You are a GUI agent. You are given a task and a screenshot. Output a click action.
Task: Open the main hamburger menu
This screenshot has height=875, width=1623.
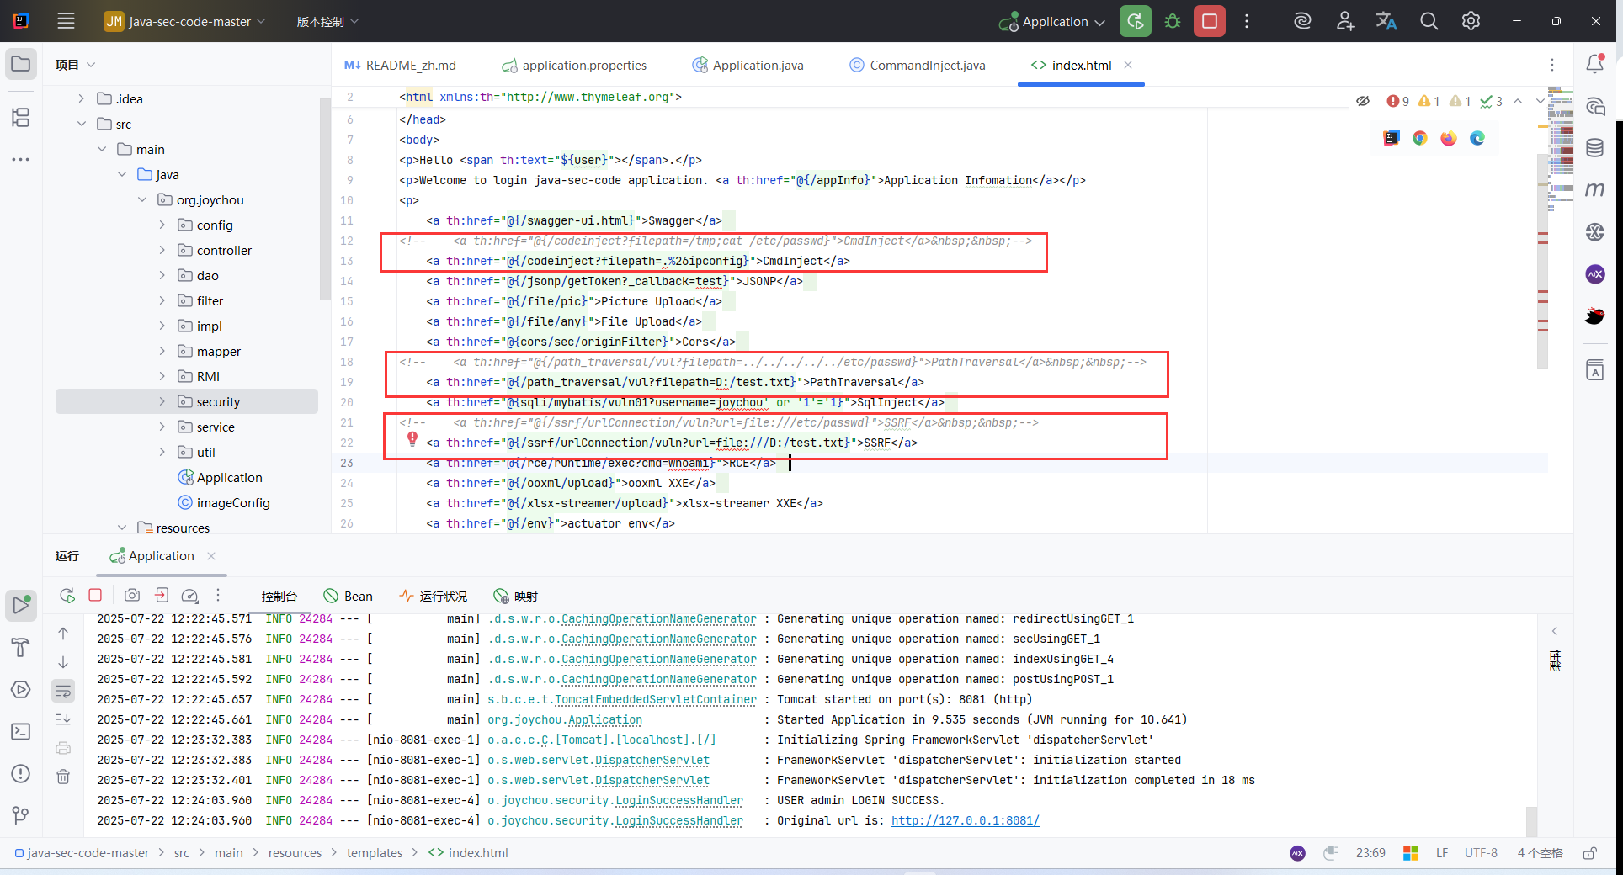[x=66, y=21]
